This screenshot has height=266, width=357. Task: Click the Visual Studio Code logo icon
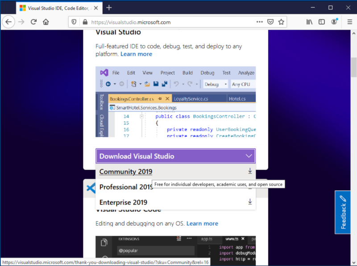[91, 188]
